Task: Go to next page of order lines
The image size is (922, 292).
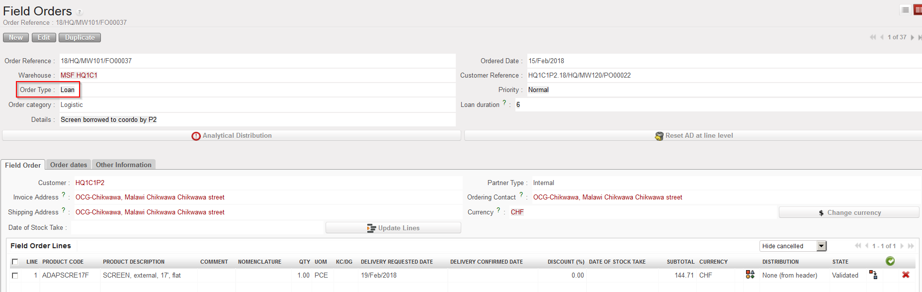Action: tap(902, 246)
